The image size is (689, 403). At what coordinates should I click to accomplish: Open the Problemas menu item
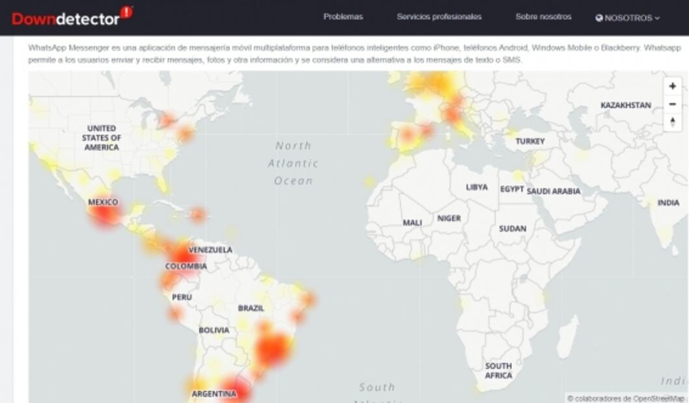tap(343, 17)
